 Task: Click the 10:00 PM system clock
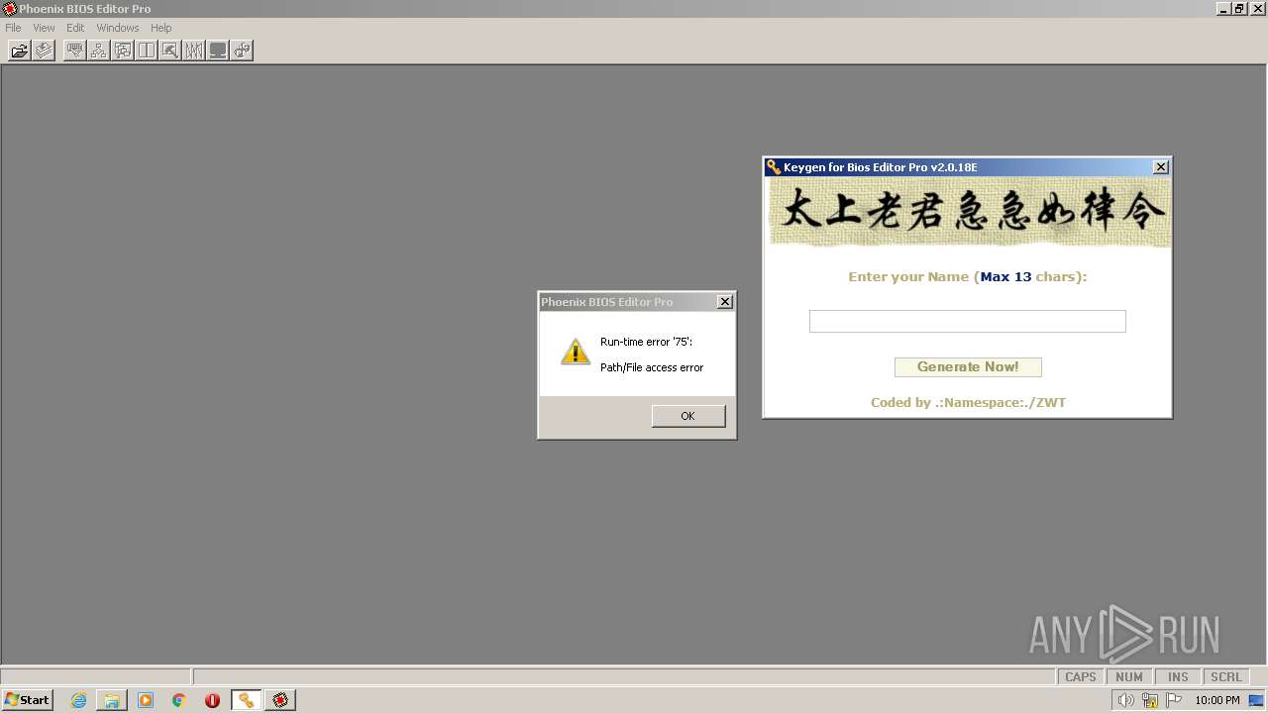click(x=1217, y=700)
